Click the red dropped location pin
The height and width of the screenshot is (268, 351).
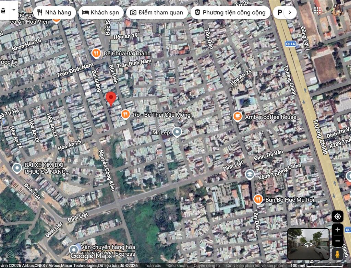tap(111, 98)
